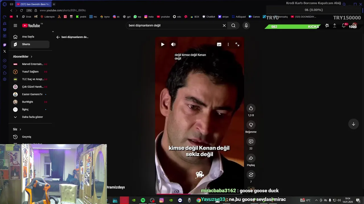The image size is (364, 204).
Task: Open the taskbar volume control
Action: tap(339, 200)
